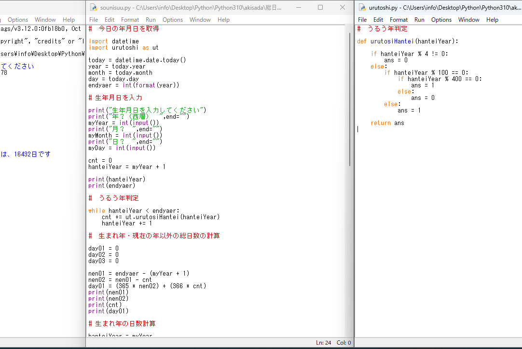Open Run menu in sounisuu.py window
This screenshot has height=349, width=522.
[x=151, y=20]
